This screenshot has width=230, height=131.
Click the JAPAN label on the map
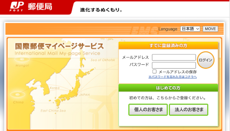(x=85, y=95)
